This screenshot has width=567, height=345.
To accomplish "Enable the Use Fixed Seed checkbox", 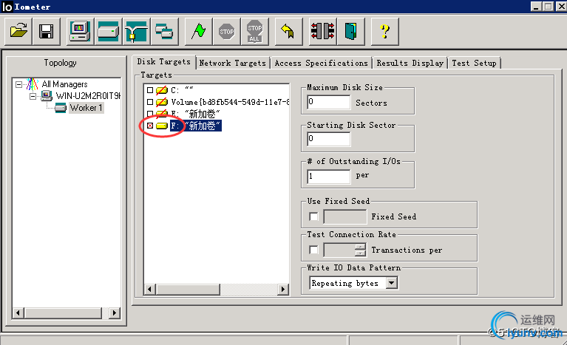I will pos(313,216).
